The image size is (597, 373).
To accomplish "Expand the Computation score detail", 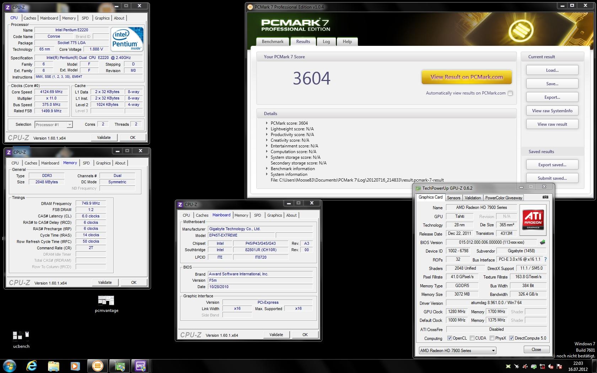I will click(267, 151).
